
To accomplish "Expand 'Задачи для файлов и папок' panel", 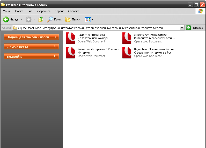I will (x=31, y=37).
